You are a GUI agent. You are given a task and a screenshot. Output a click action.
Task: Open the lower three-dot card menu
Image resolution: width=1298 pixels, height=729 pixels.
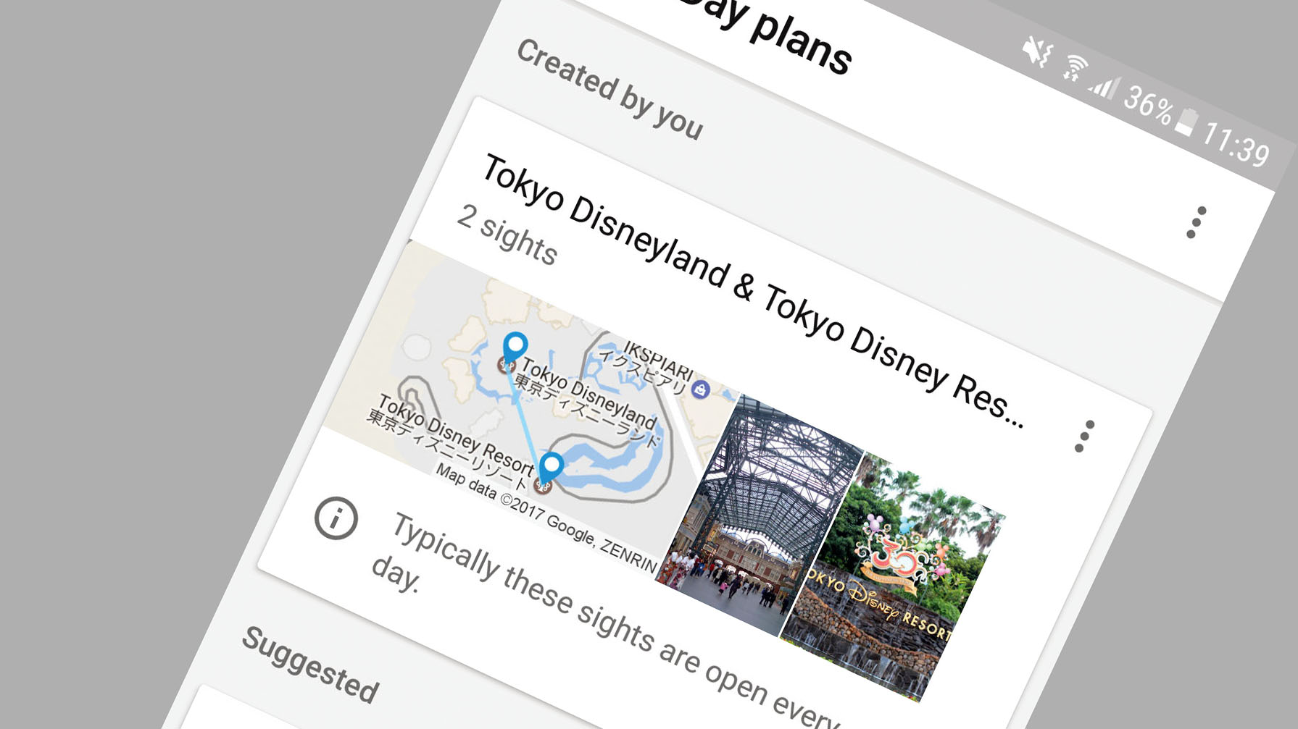(1084, 436)
